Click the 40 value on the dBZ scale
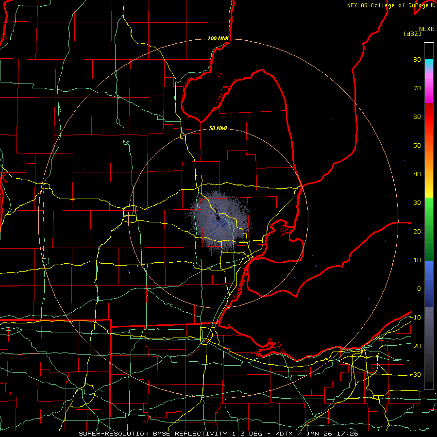 pyautogui.click(x=417, y=174)
